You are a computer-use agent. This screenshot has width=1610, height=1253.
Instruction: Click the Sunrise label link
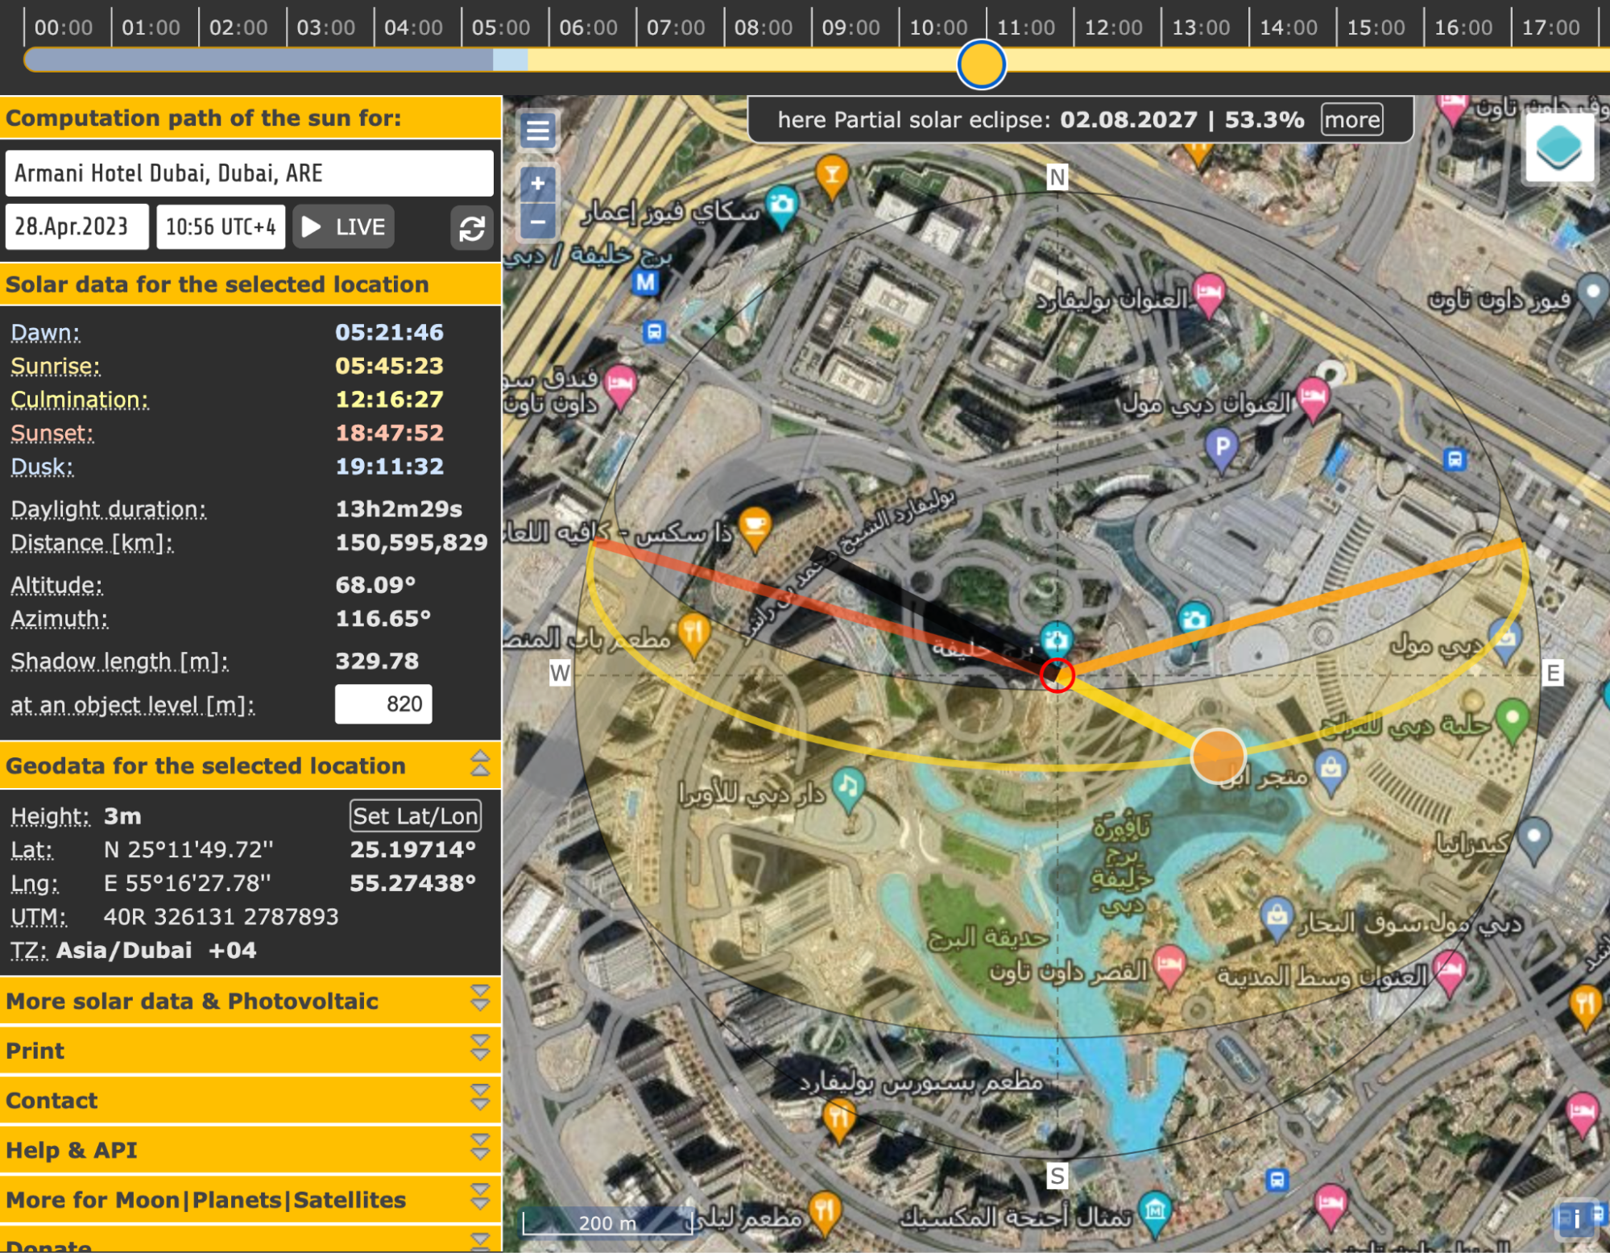click(x=56, y=367)
